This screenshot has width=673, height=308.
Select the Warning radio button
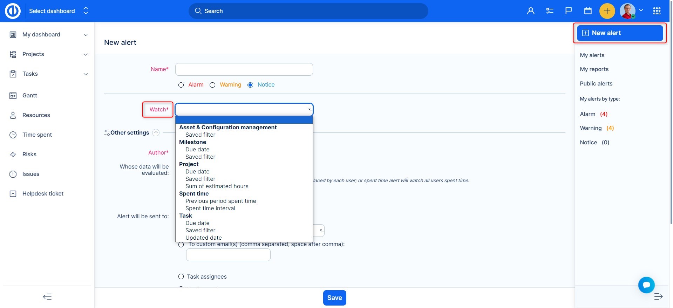point(212,85)
